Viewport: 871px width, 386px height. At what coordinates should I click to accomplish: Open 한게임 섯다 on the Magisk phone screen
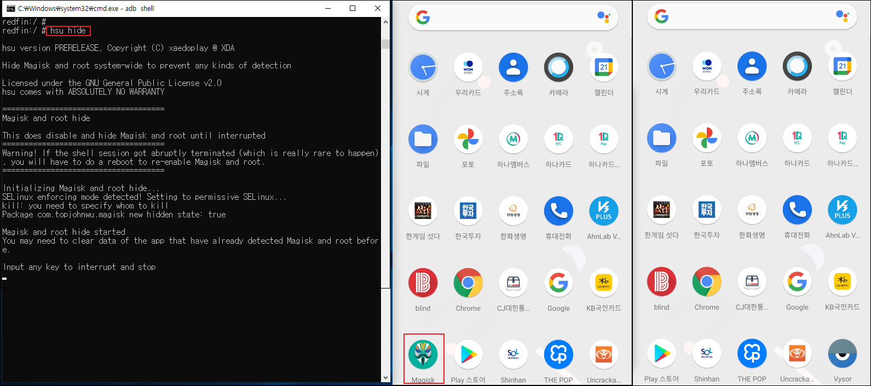pos(423,211)
